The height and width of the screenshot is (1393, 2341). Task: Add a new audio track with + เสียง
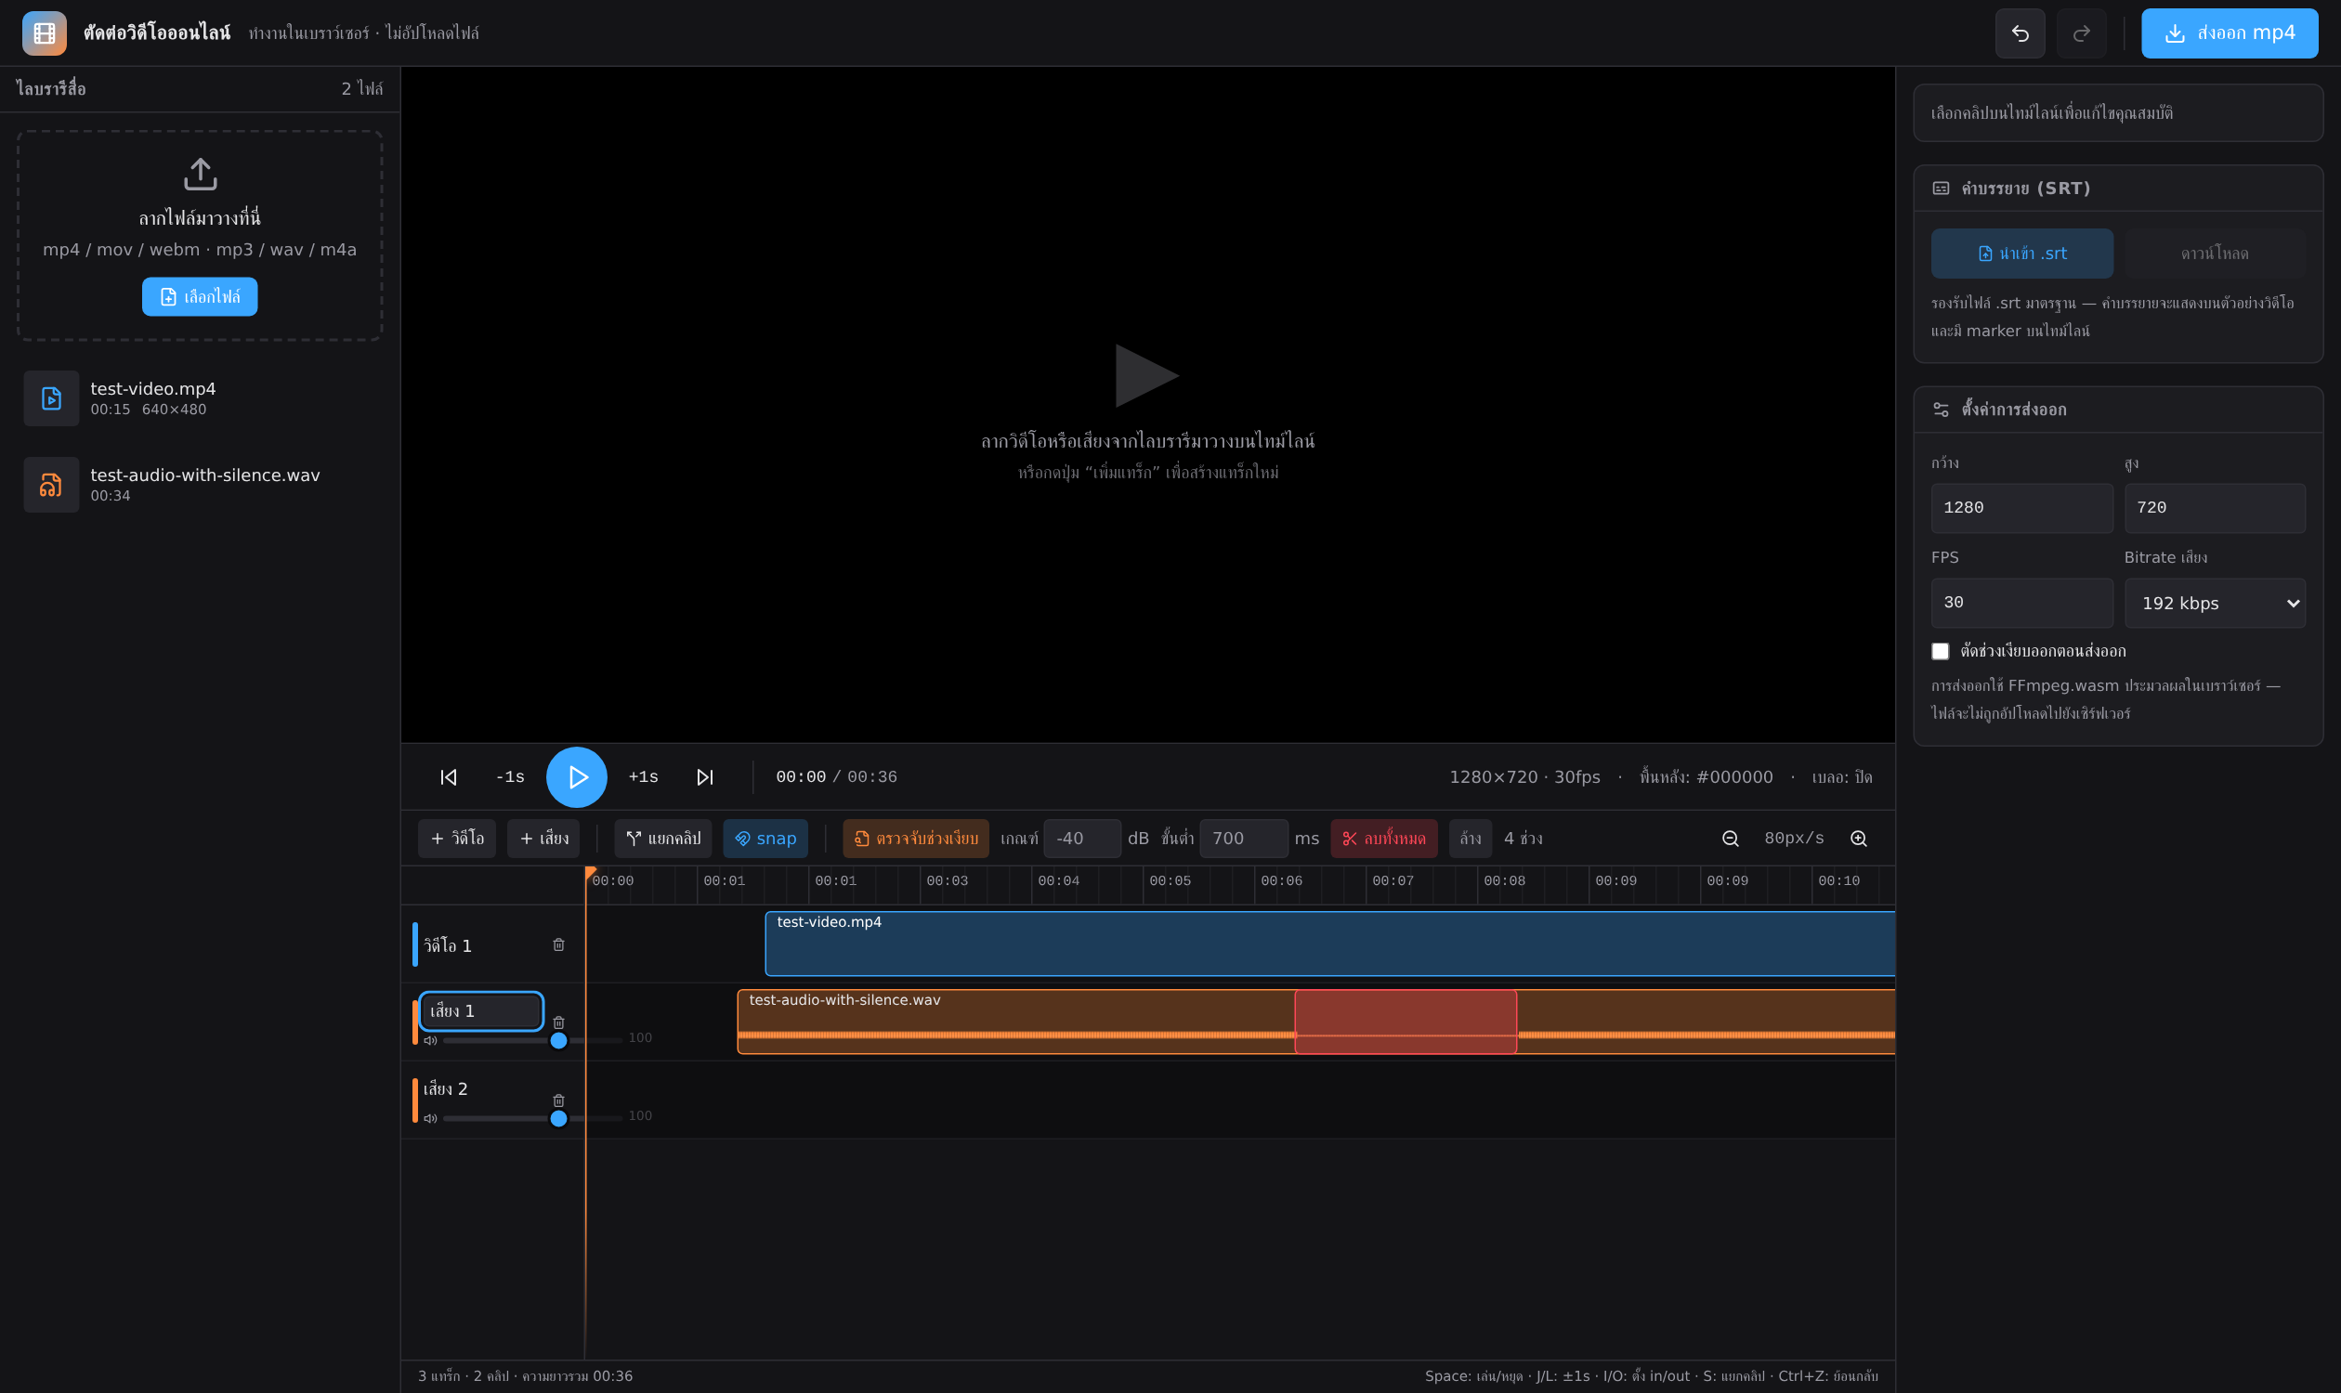pyautogui.click(x=543, y=839)
